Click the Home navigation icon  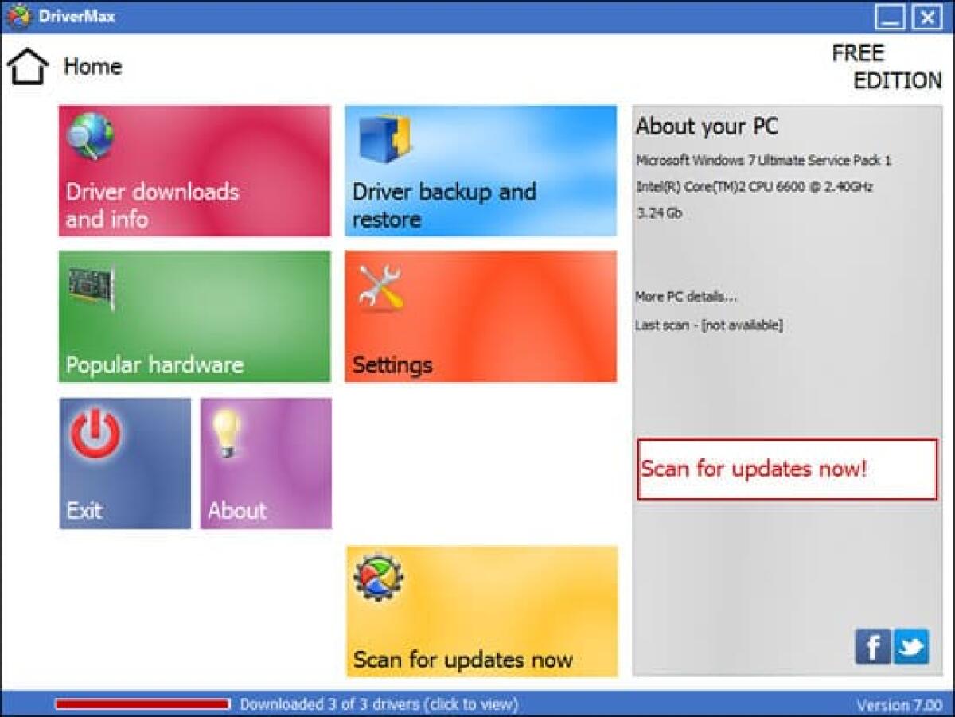point(27,64)
